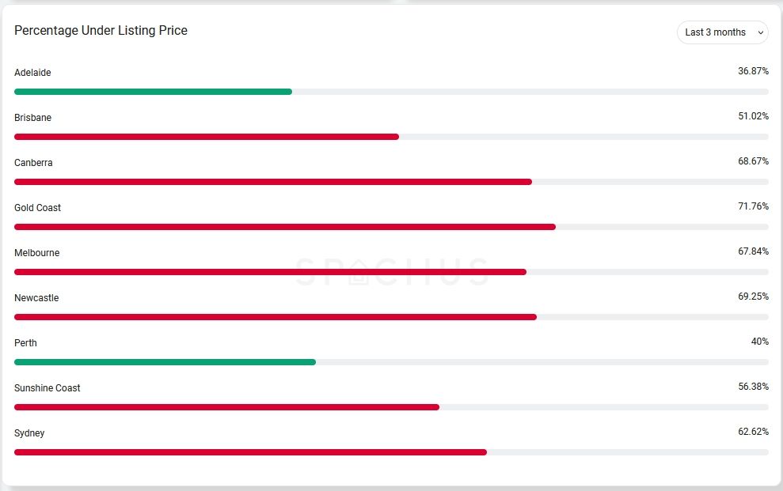Screen dimensions: 783x491
Task: Click the Adelaide green progress bar
Action: pyautogui.click(x=153, y=92)
